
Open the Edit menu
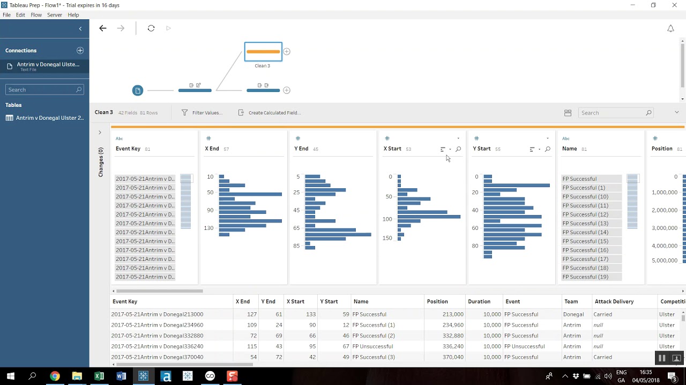[20, 15]
